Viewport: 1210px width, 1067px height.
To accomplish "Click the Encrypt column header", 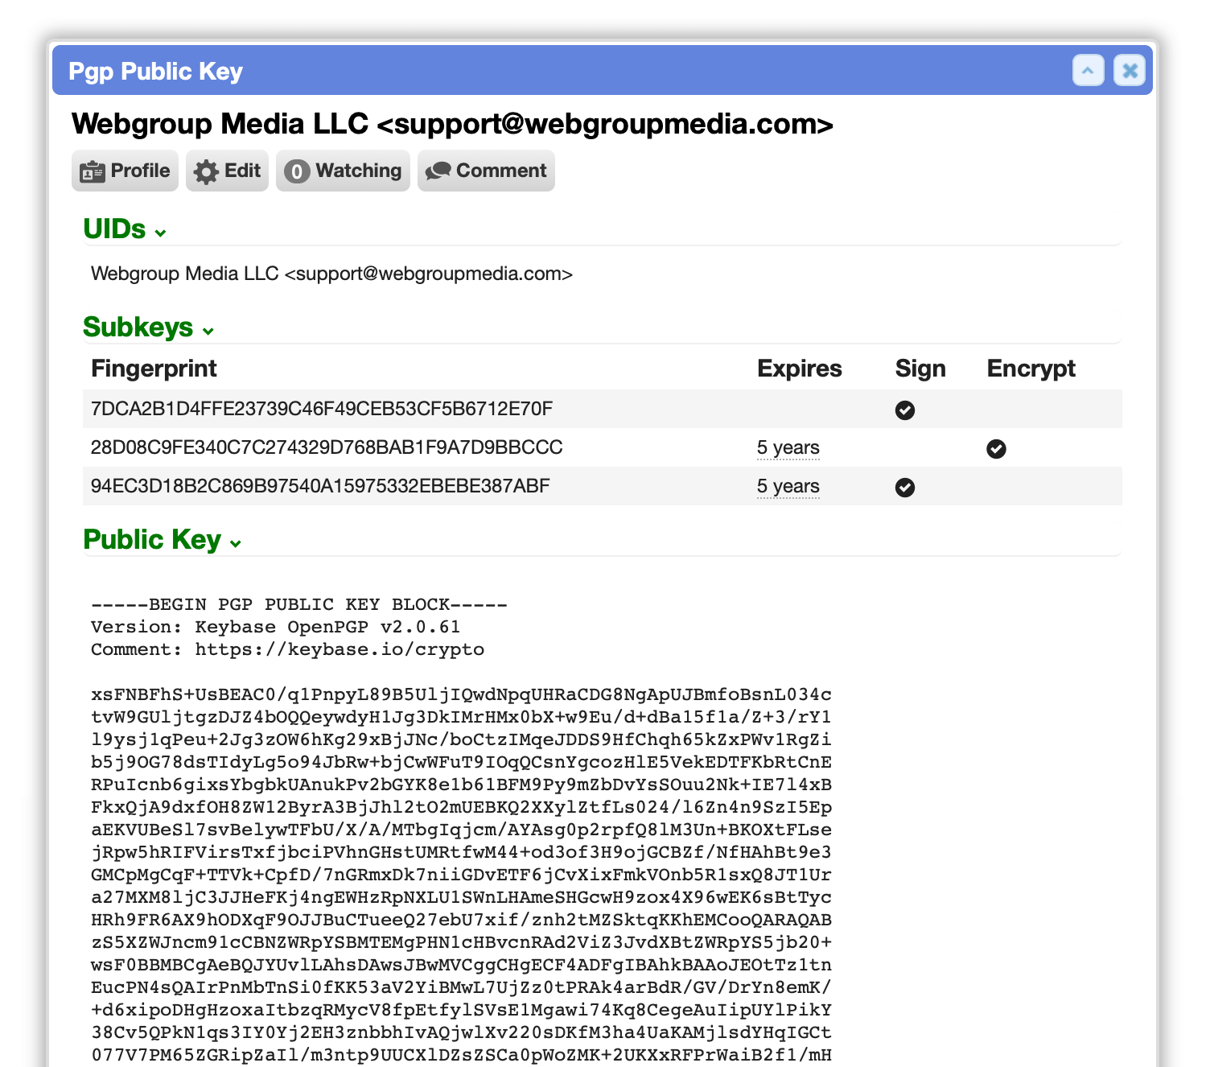I will tap(1031, 369).
